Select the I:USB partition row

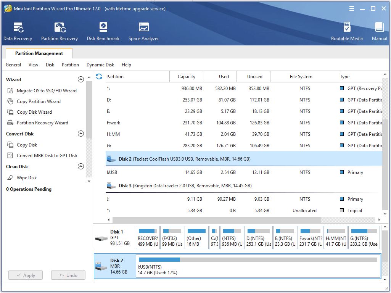click(244, 172)
